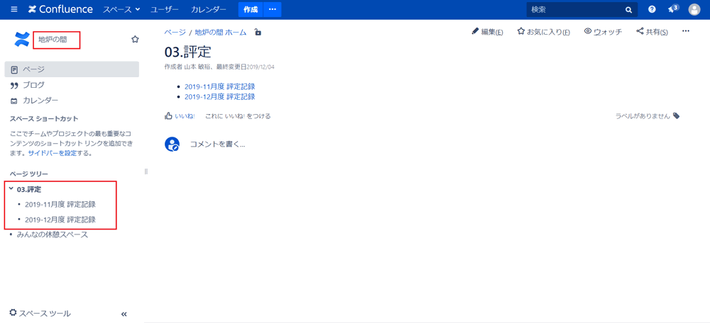Screen dimensions: 710x323
Task: Select ブログ in the sidebar
Action: (33, 85)
